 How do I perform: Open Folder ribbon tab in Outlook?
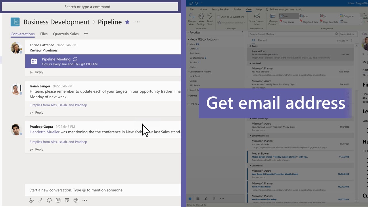point(237,9)
